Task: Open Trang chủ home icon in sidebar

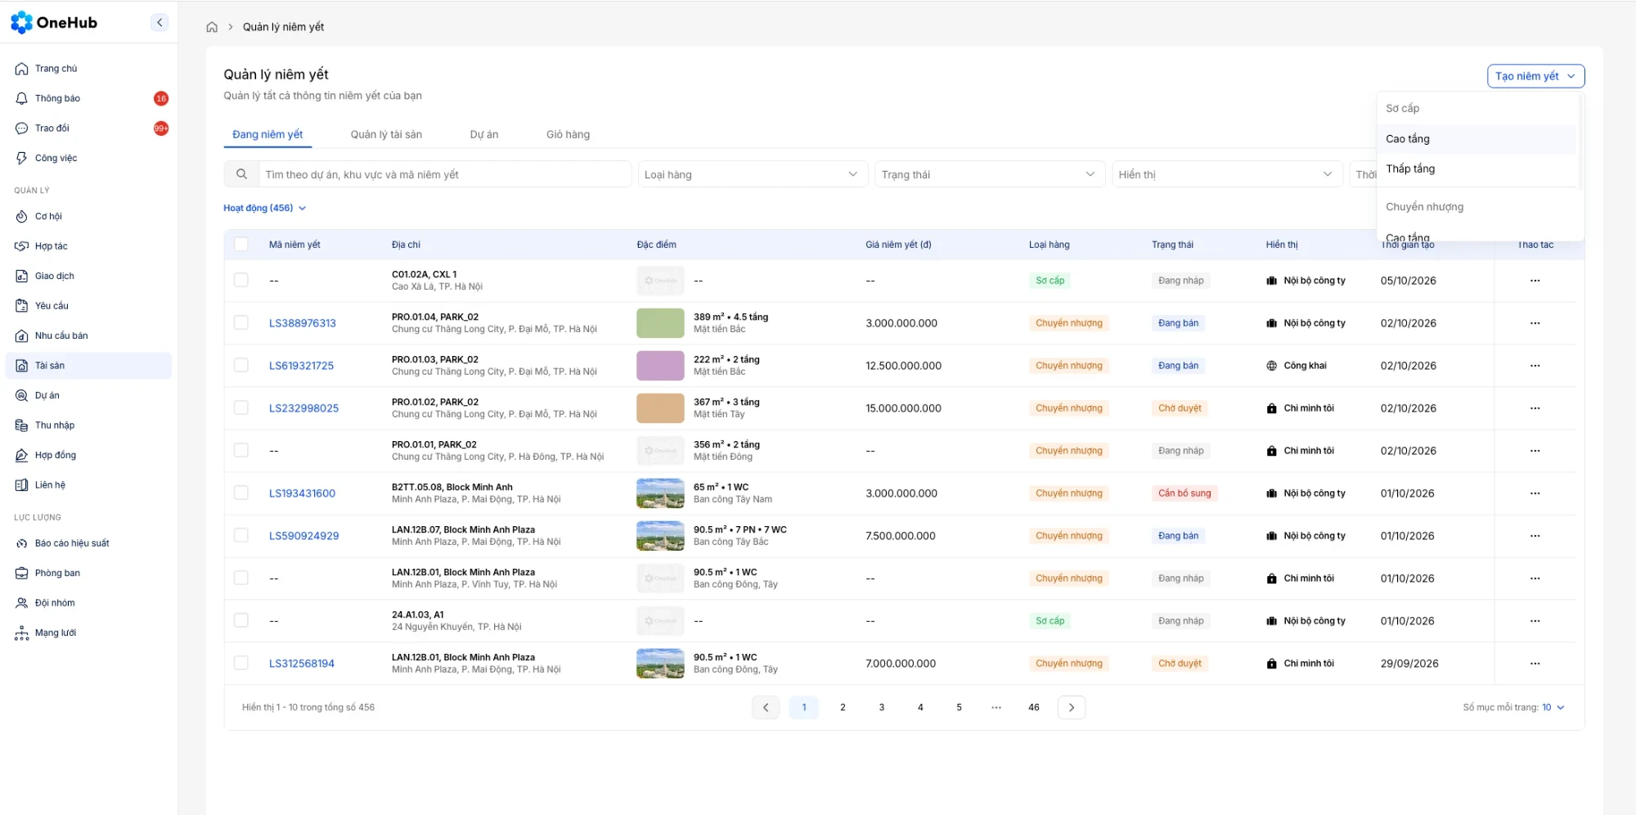Action: [x=22, y=69]
